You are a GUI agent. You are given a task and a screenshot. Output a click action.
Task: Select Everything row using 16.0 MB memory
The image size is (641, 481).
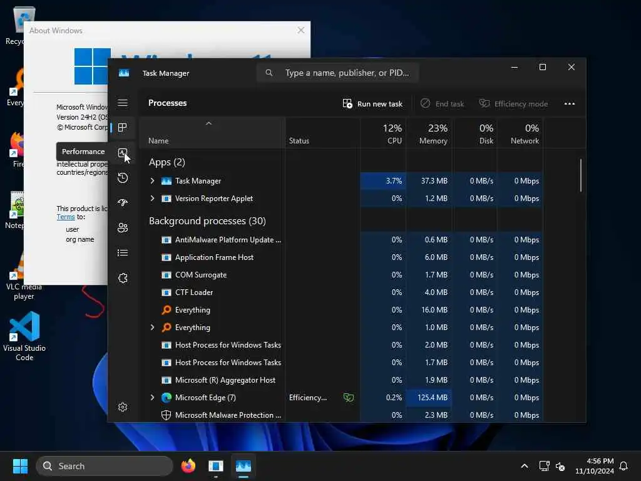[x=341, y=310]
